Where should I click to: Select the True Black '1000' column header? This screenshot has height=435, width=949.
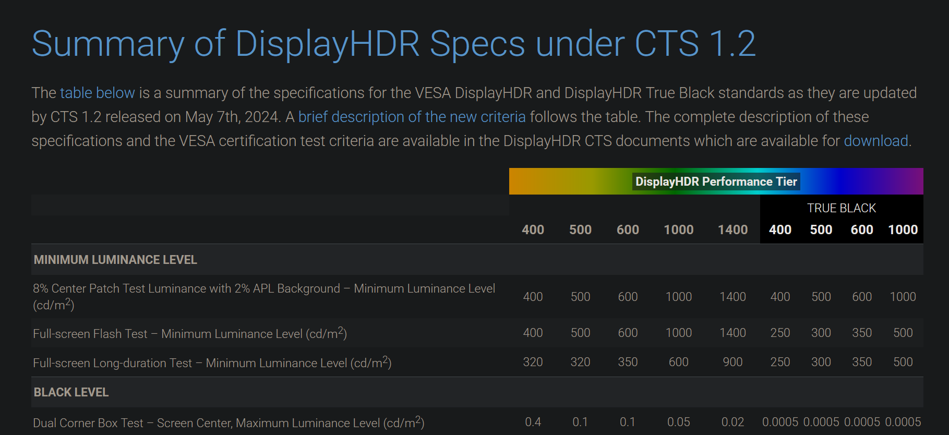pyautogui.click(x=903, y=229)
